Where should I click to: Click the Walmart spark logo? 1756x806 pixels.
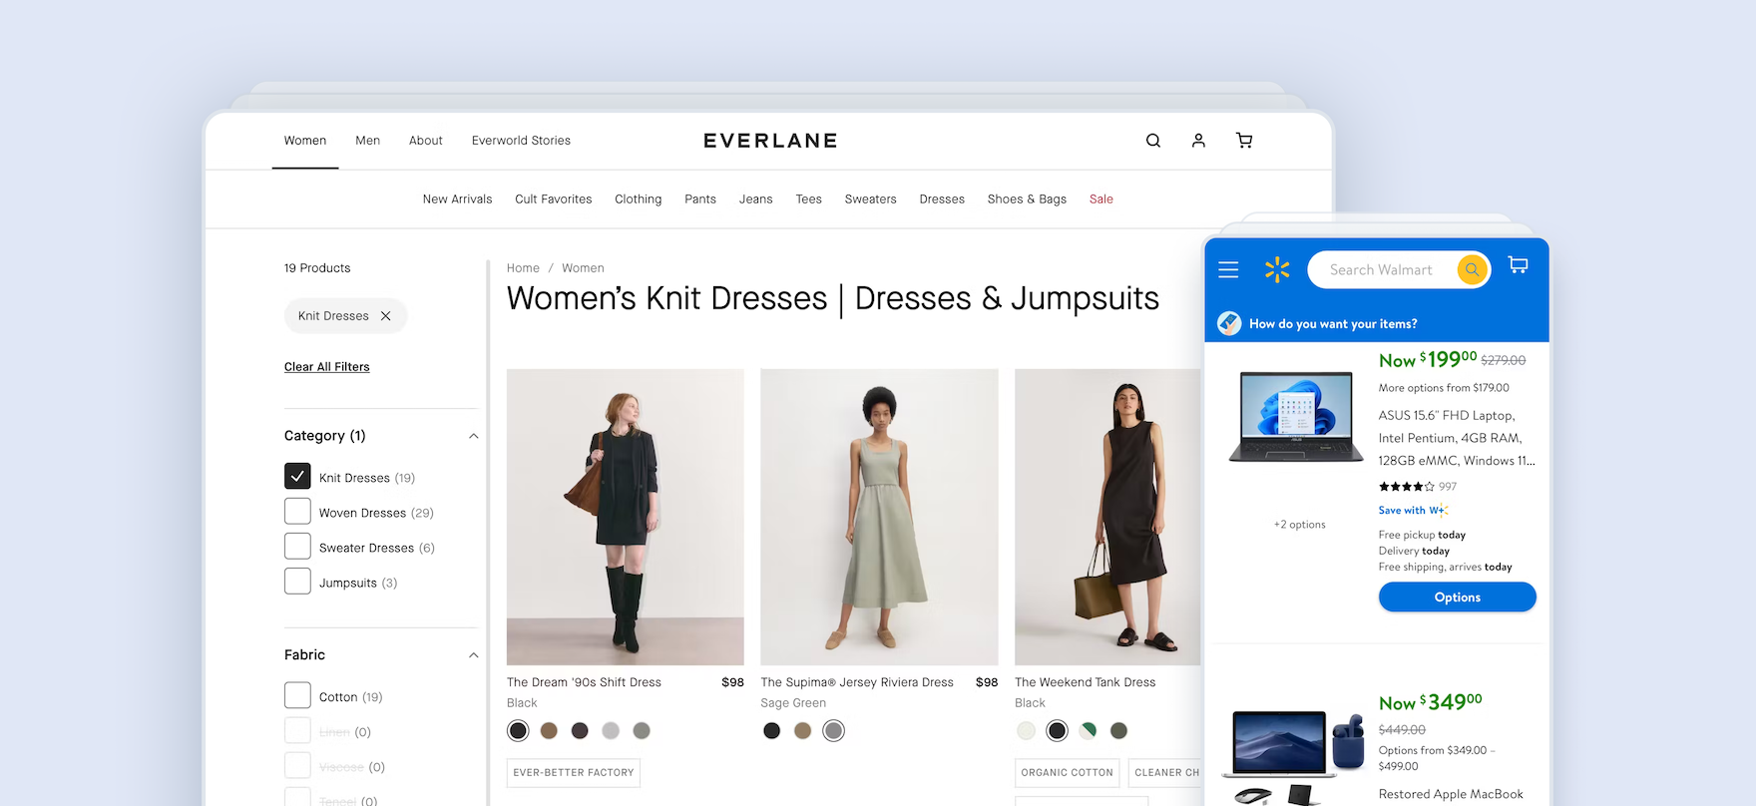[1277, 270]
